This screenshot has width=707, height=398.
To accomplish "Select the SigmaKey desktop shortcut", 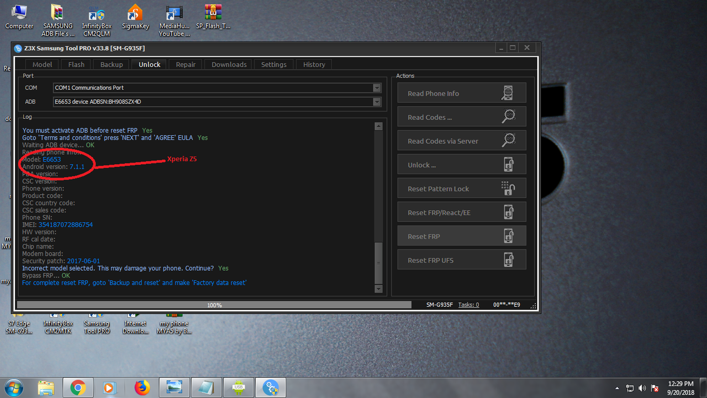I will click(x=135, y=17).
